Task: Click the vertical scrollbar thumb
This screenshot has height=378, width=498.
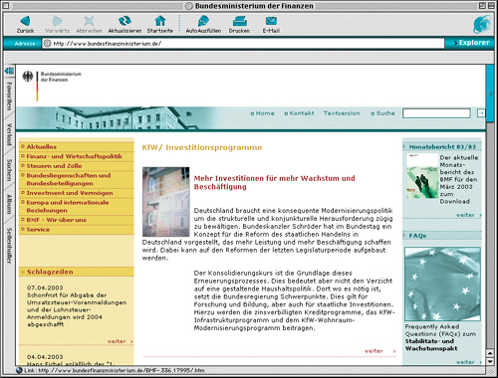Action: tap(490, 94)
